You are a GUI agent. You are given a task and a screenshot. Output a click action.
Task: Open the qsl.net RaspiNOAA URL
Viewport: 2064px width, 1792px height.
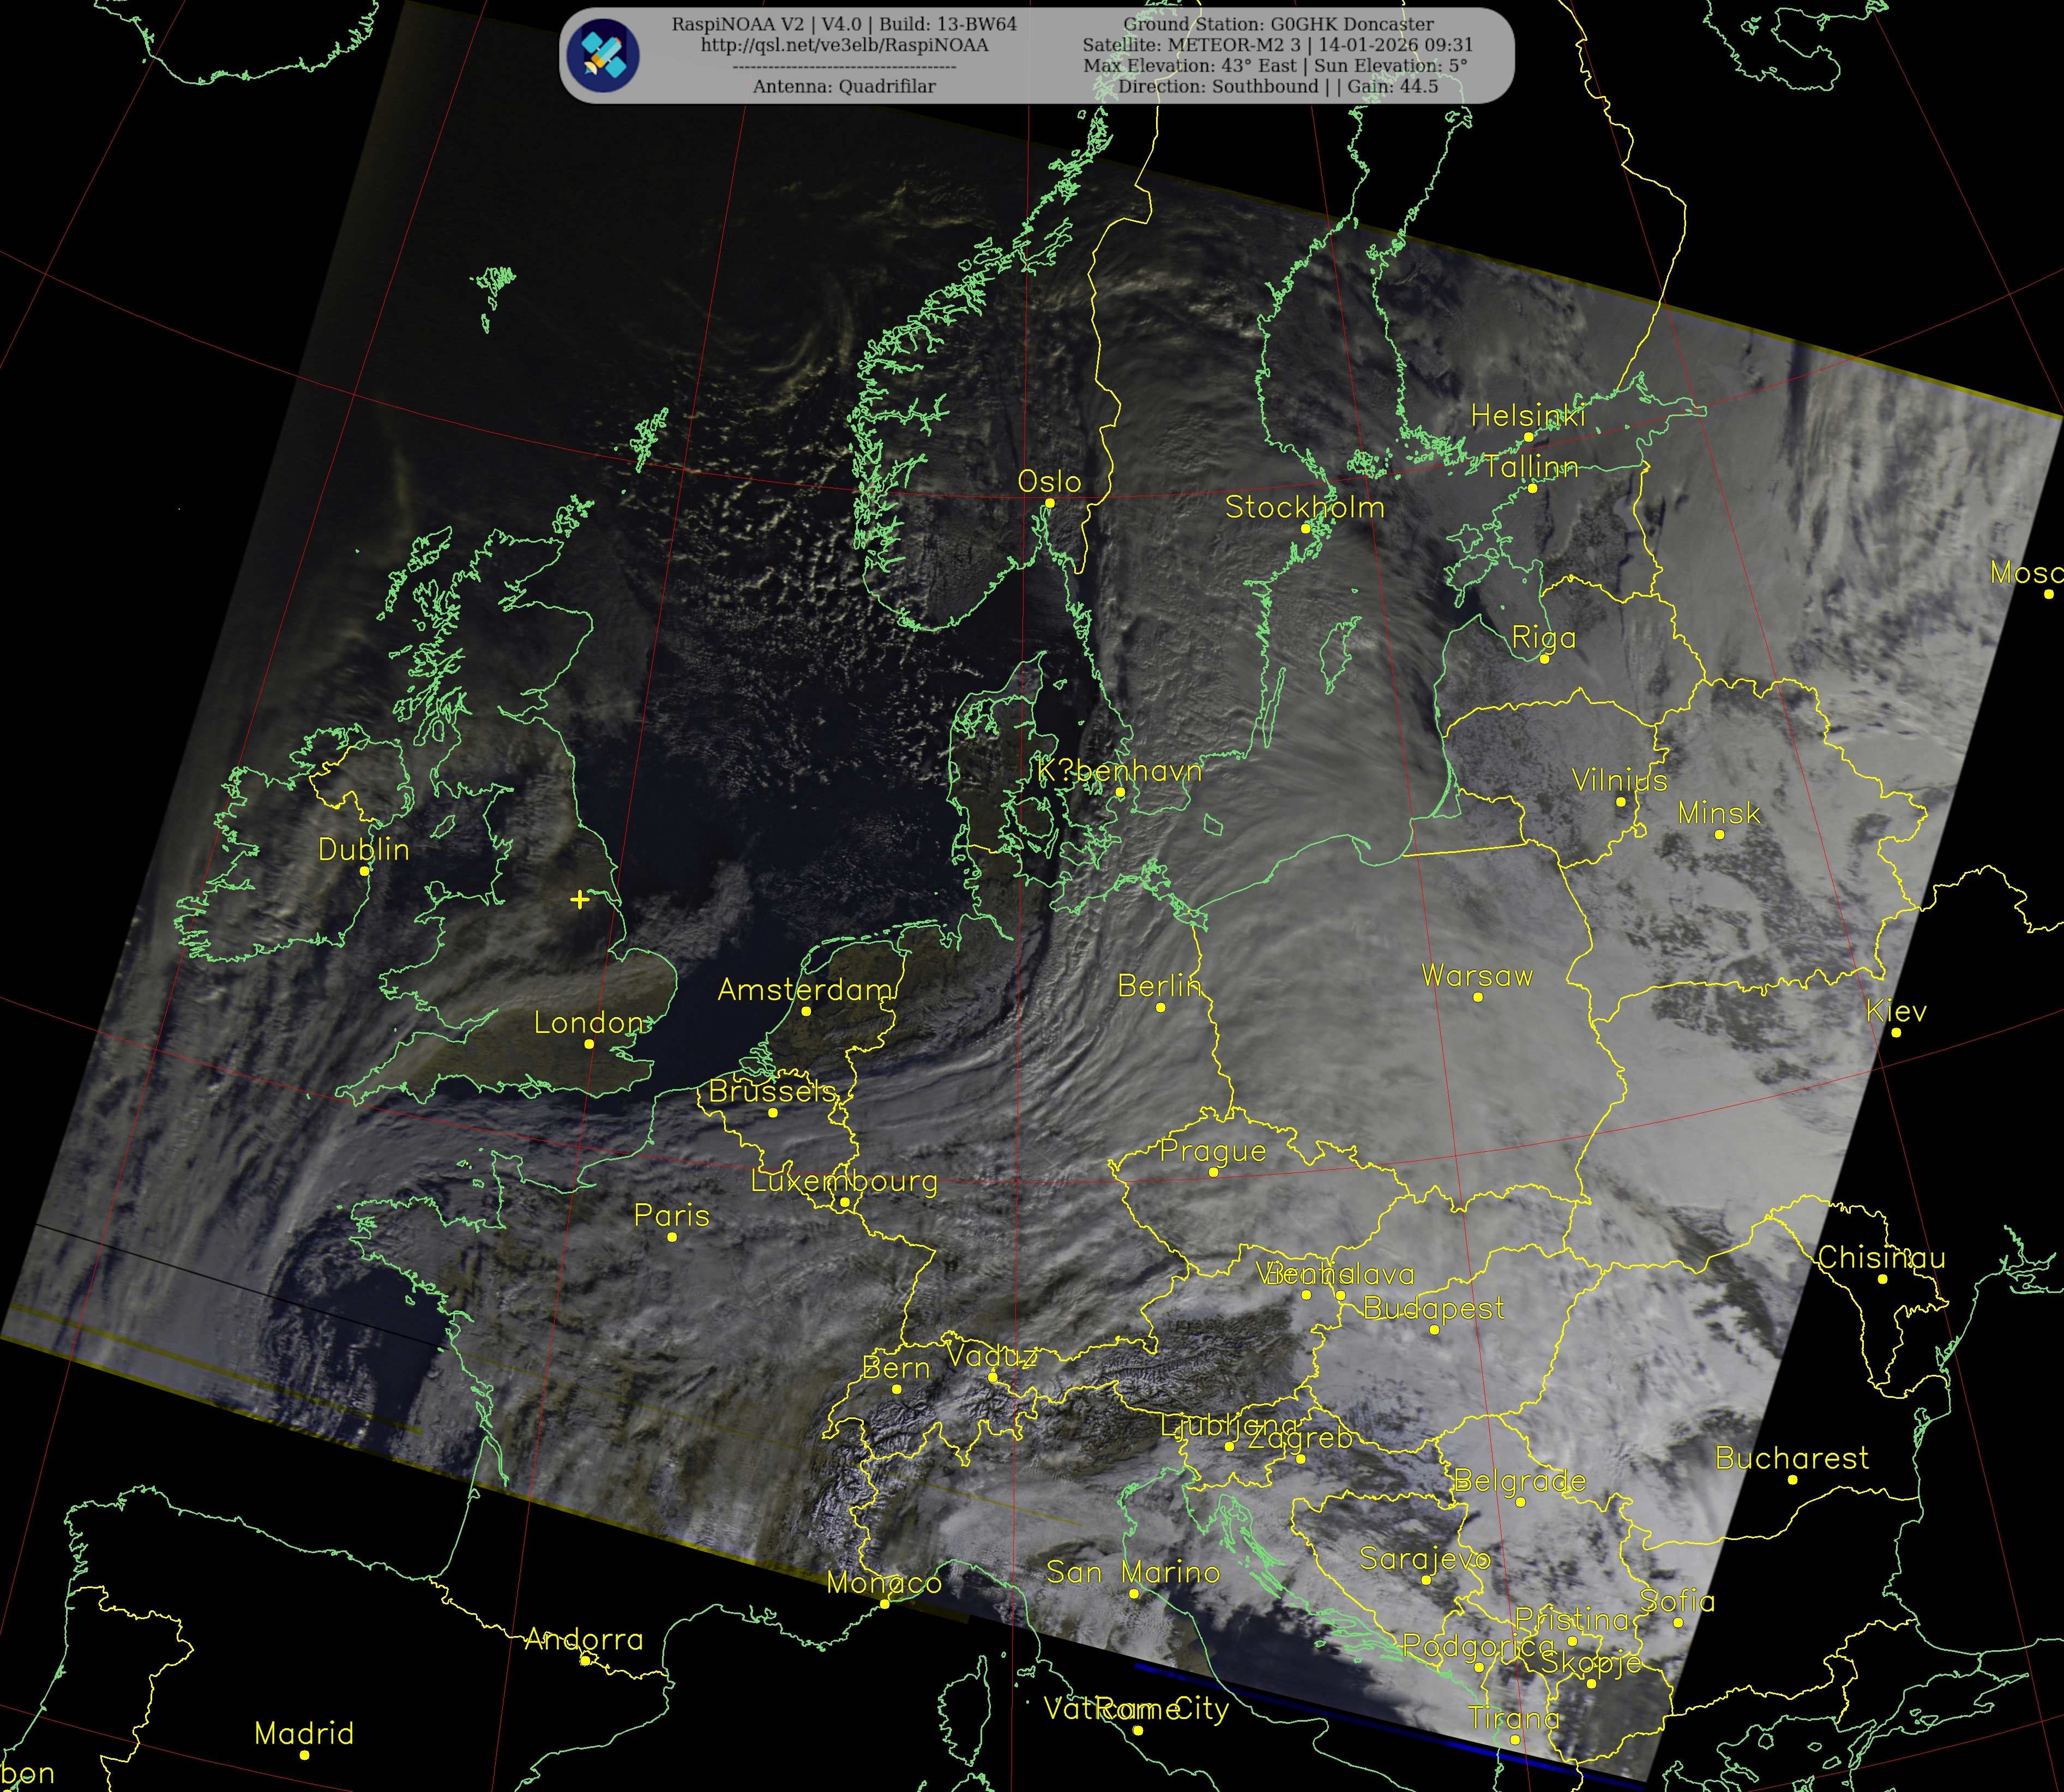coord(844,45)
